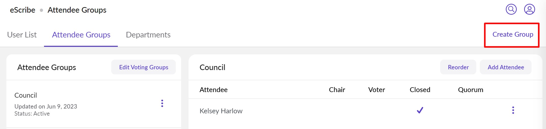The height and width of the screenshot is (129, 546).
Task: Click the Quorum column header
Action: 470,90
